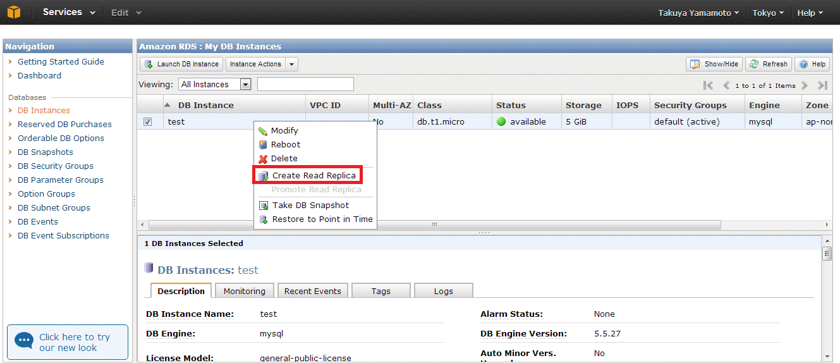Click the Status column header

[527, 105]
